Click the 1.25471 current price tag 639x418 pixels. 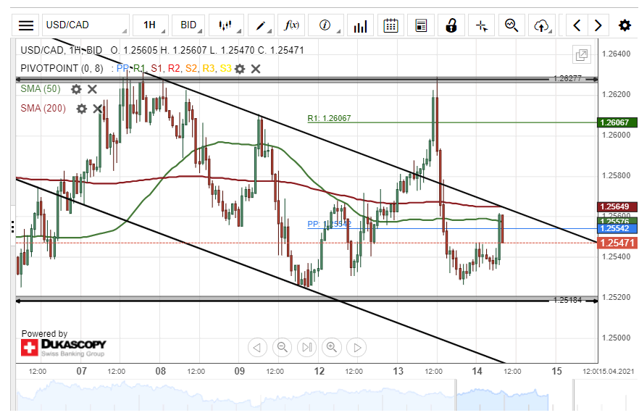[617, 243]
